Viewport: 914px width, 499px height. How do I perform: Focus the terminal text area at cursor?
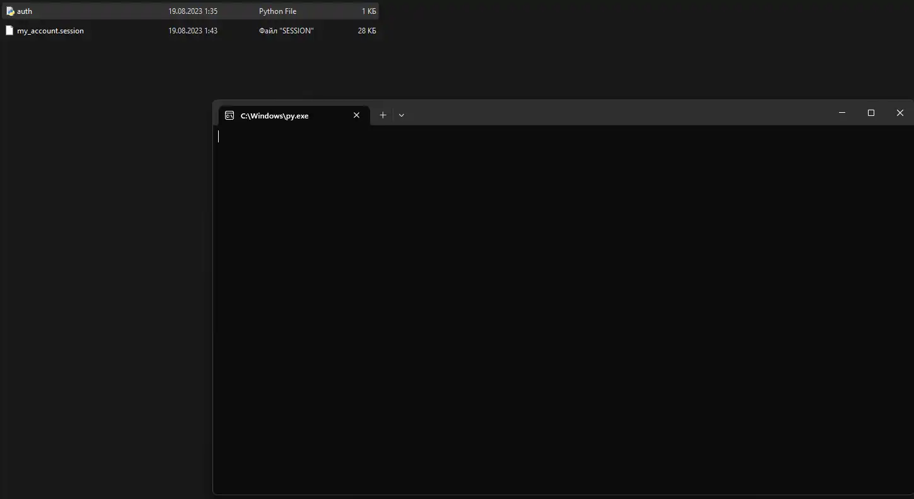pos(219,136)
